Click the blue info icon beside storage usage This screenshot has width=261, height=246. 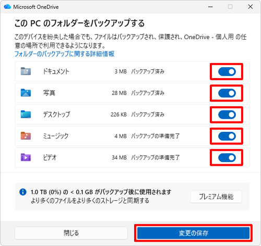pyautogui.click(x=23, y=192)
